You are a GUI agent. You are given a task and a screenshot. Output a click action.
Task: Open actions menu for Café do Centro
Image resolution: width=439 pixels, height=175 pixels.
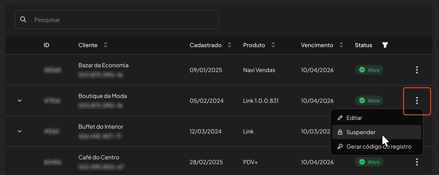tap(417, 162)
